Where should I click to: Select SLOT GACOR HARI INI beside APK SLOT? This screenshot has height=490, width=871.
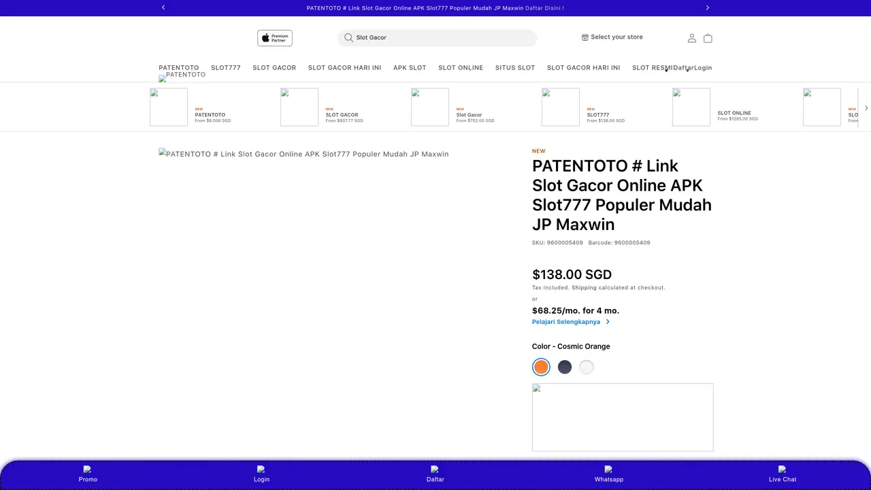point(344,67)
